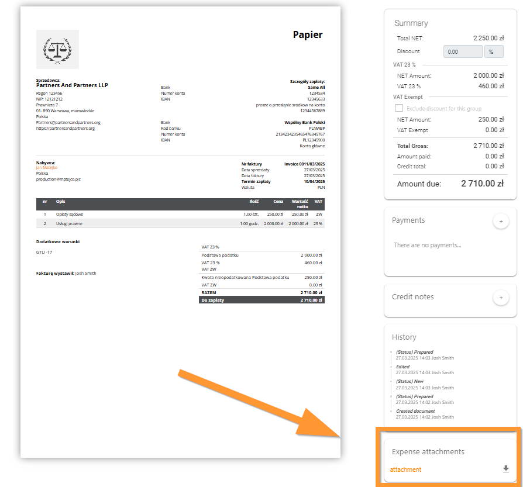Open buyer Jan Matejko link

(47, 168)
